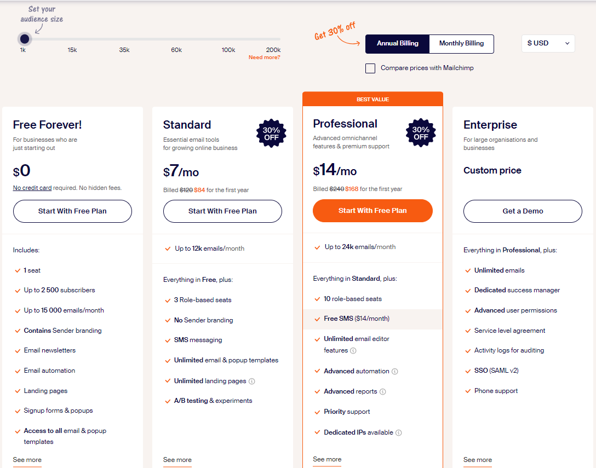Click info icon beside Unlimited landing pages

click(x=252, y=381)
